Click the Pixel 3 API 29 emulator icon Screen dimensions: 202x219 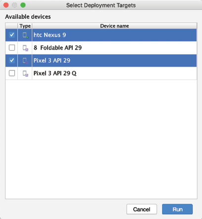pos(25,61)
